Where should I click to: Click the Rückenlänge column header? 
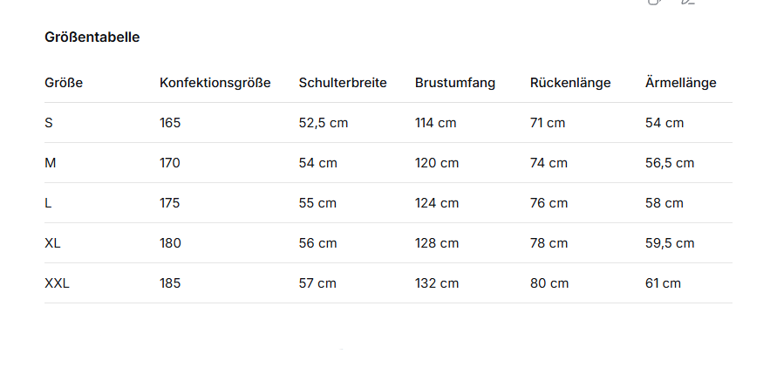pyautogui.click(x=570, y=83)
